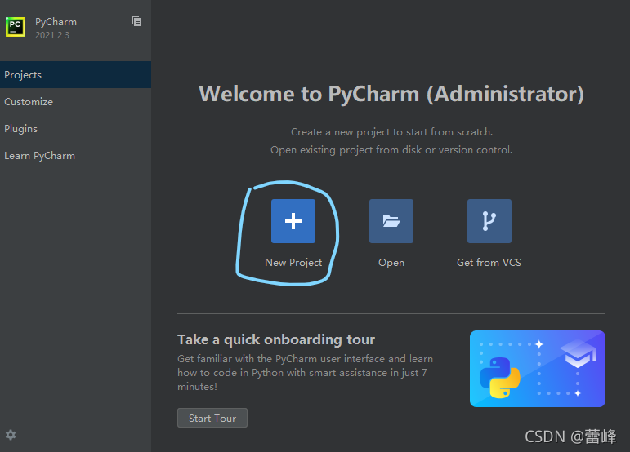Click the Welcome to PyCharm heading
The image size is (630, 452).
click(391, 94)
